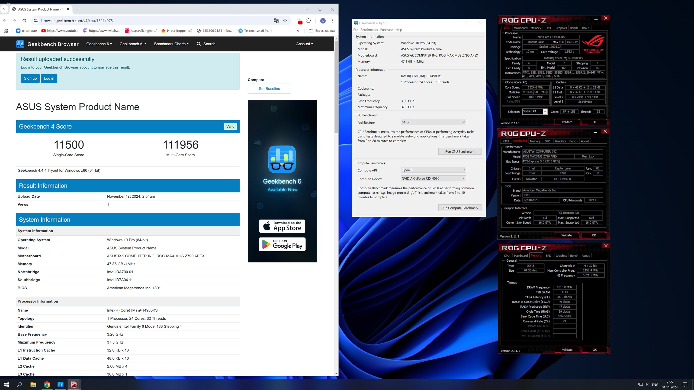Open the Chrome three-dot menu
The width and height of the screenshot is (694, 390).
click(333, 21)
